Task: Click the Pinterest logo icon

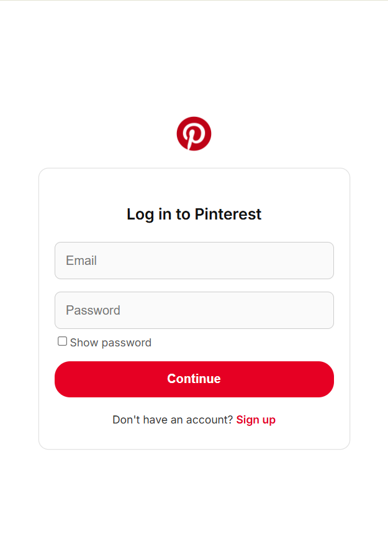Action: [x=194, y=134]
